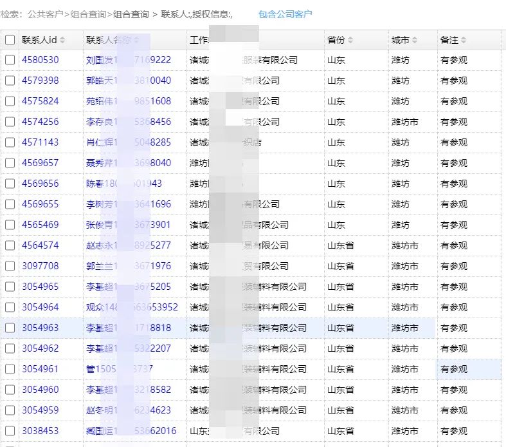Click the 联系人id column header label
Image resolution: width=506 pixels, height=447 pixels.
(39, 40)
